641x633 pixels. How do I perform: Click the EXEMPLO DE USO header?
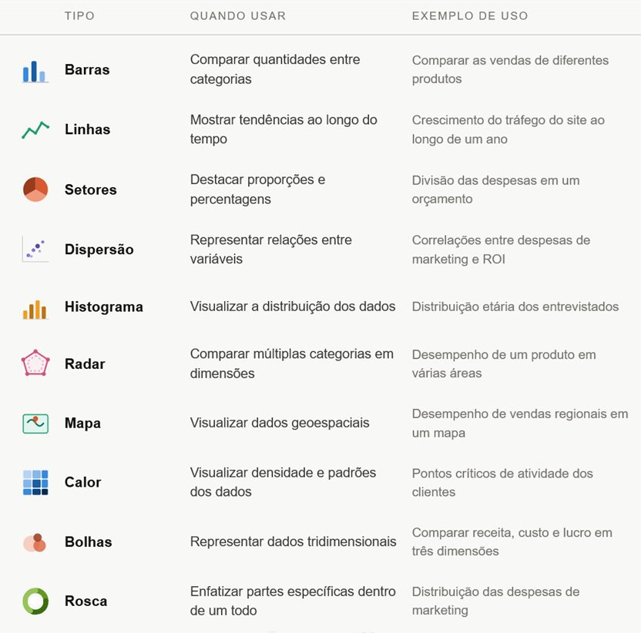[x=470, y=15]
